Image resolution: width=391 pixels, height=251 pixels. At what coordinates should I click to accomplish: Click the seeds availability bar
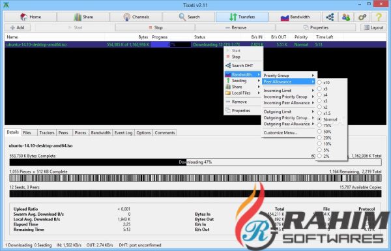tap(195, 194)
